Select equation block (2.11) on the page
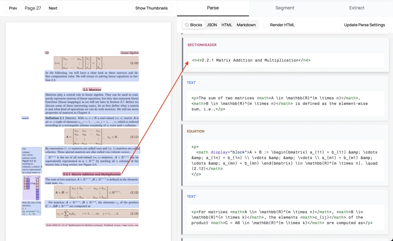This screenshot has width=393, height=241. [102, 137]
